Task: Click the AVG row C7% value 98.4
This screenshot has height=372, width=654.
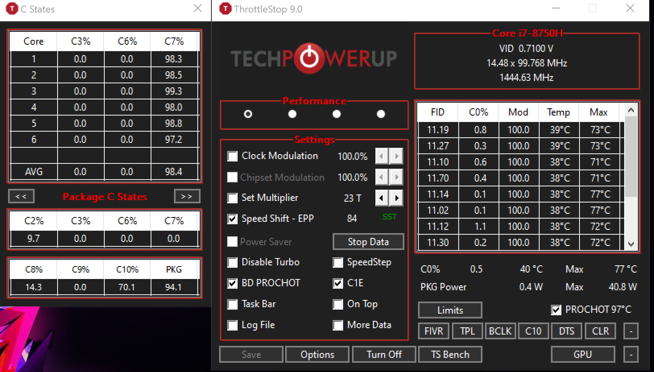Action: 174,172
